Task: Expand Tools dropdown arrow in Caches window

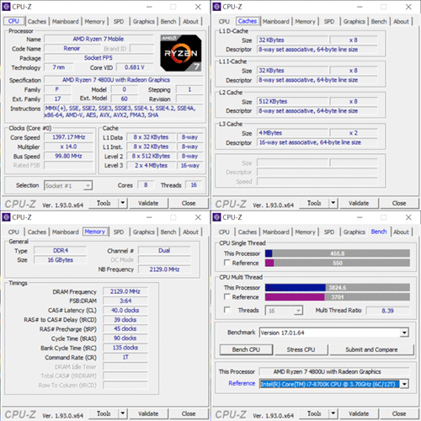Action: 333,203
